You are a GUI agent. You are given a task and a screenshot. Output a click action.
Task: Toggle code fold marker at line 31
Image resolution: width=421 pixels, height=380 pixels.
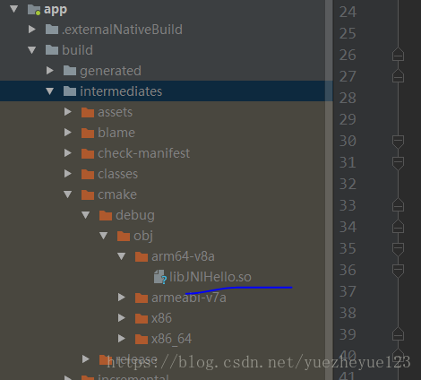pyautogui.click(x=398, y=163)
